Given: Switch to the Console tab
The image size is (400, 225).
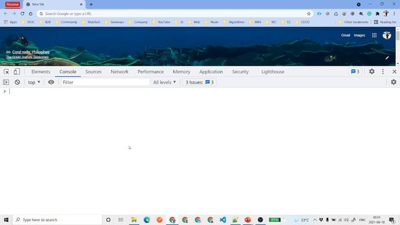Looking at the screenshot, I should coord(68,72).
